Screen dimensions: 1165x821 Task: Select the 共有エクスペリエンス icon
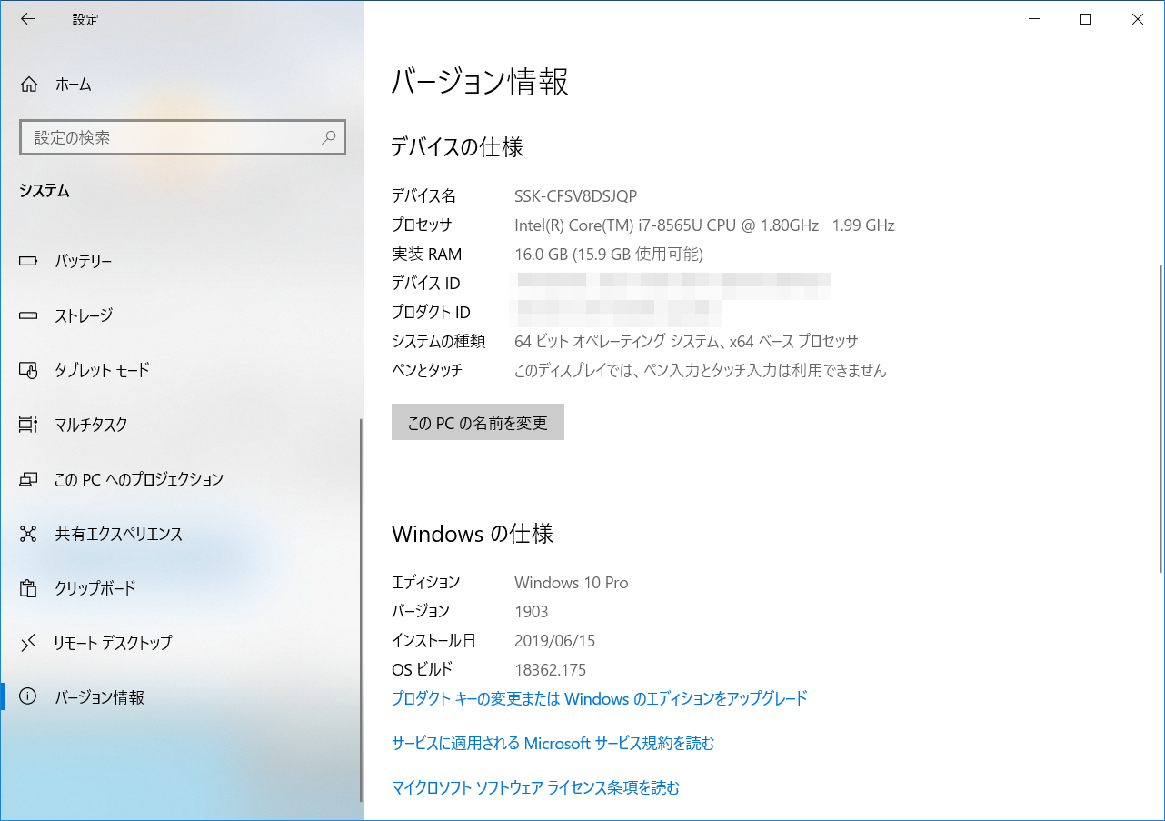pyautogui.click(x=29, y=534)
